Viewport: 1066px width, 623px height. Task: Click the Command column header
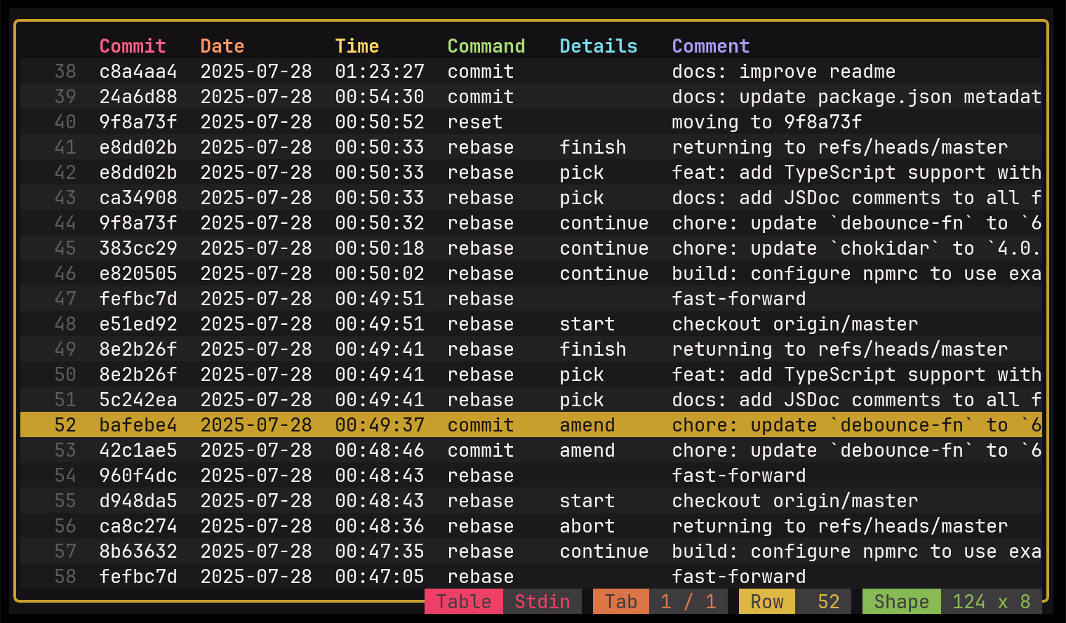486,46
